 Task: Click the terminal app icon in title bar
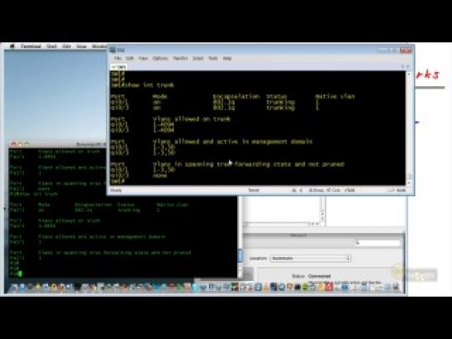(113, 50)
